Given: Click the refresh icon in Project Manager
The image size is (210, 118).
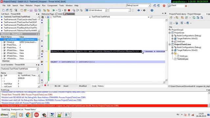Looking at the screenshot, I should 194,18.
